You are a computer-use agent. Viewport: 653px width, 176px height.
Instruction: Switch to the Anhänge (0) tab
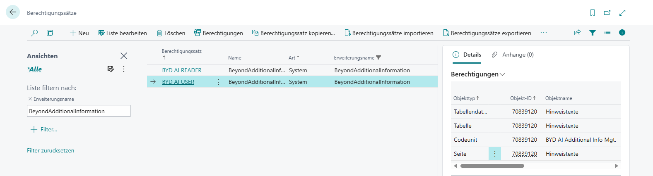(513, 55)
